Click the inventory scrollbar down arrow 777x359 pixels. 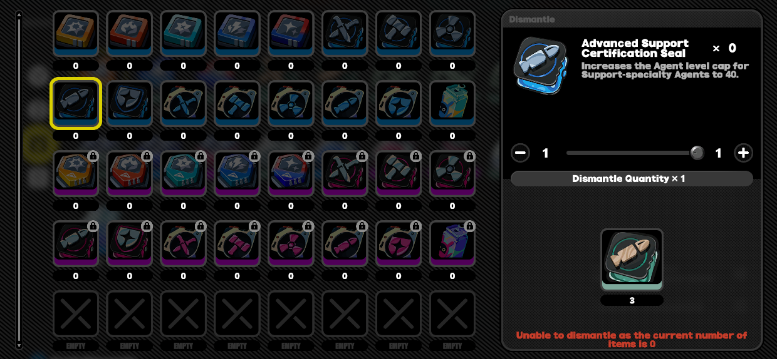(19, 345)
